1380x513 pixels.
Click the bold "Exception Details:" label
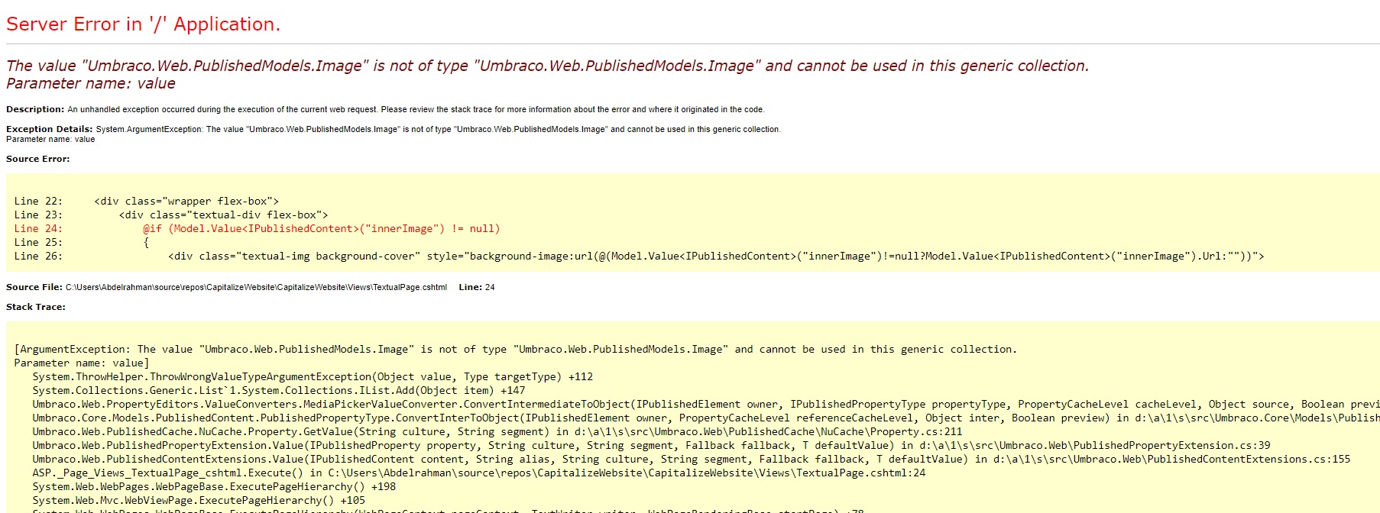click(49, 129)
